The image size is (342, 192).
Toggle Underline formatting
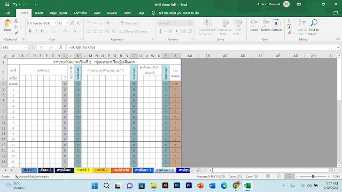pos(42,31)
